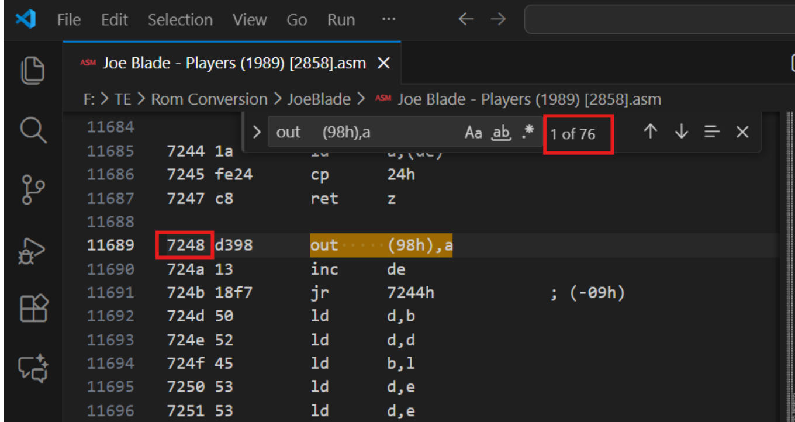Toggle Match Whole Word in find widget
This screenshot has width=795, height=422.
501,133
